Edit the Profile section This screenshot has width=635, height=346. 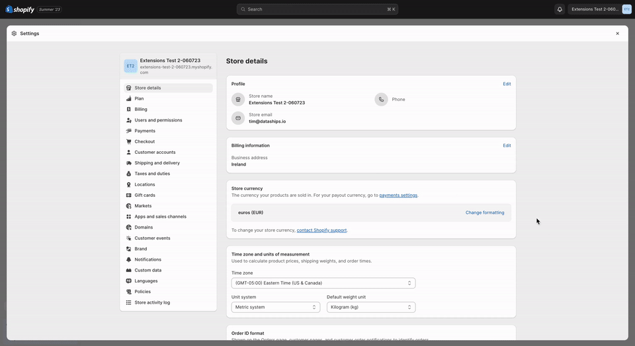(x=507, y=84)
